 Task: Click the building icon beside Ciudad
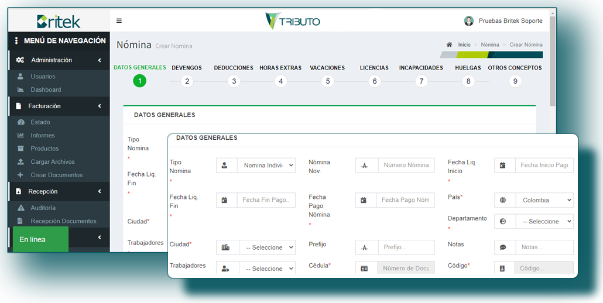pyautogui.click(x=226, y=247)
